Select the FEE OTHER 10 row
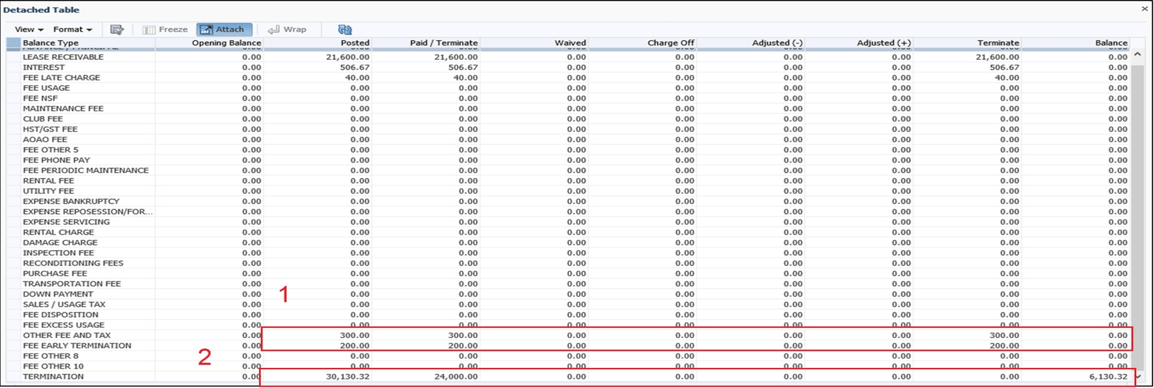Screen dimensions: 1154x388 (568, 367)
